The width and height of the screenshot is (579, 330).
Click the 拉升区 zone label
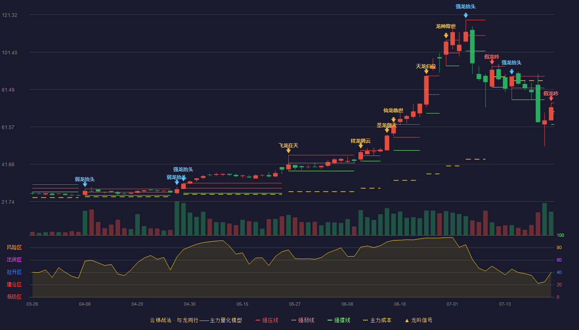click(14, 272)
